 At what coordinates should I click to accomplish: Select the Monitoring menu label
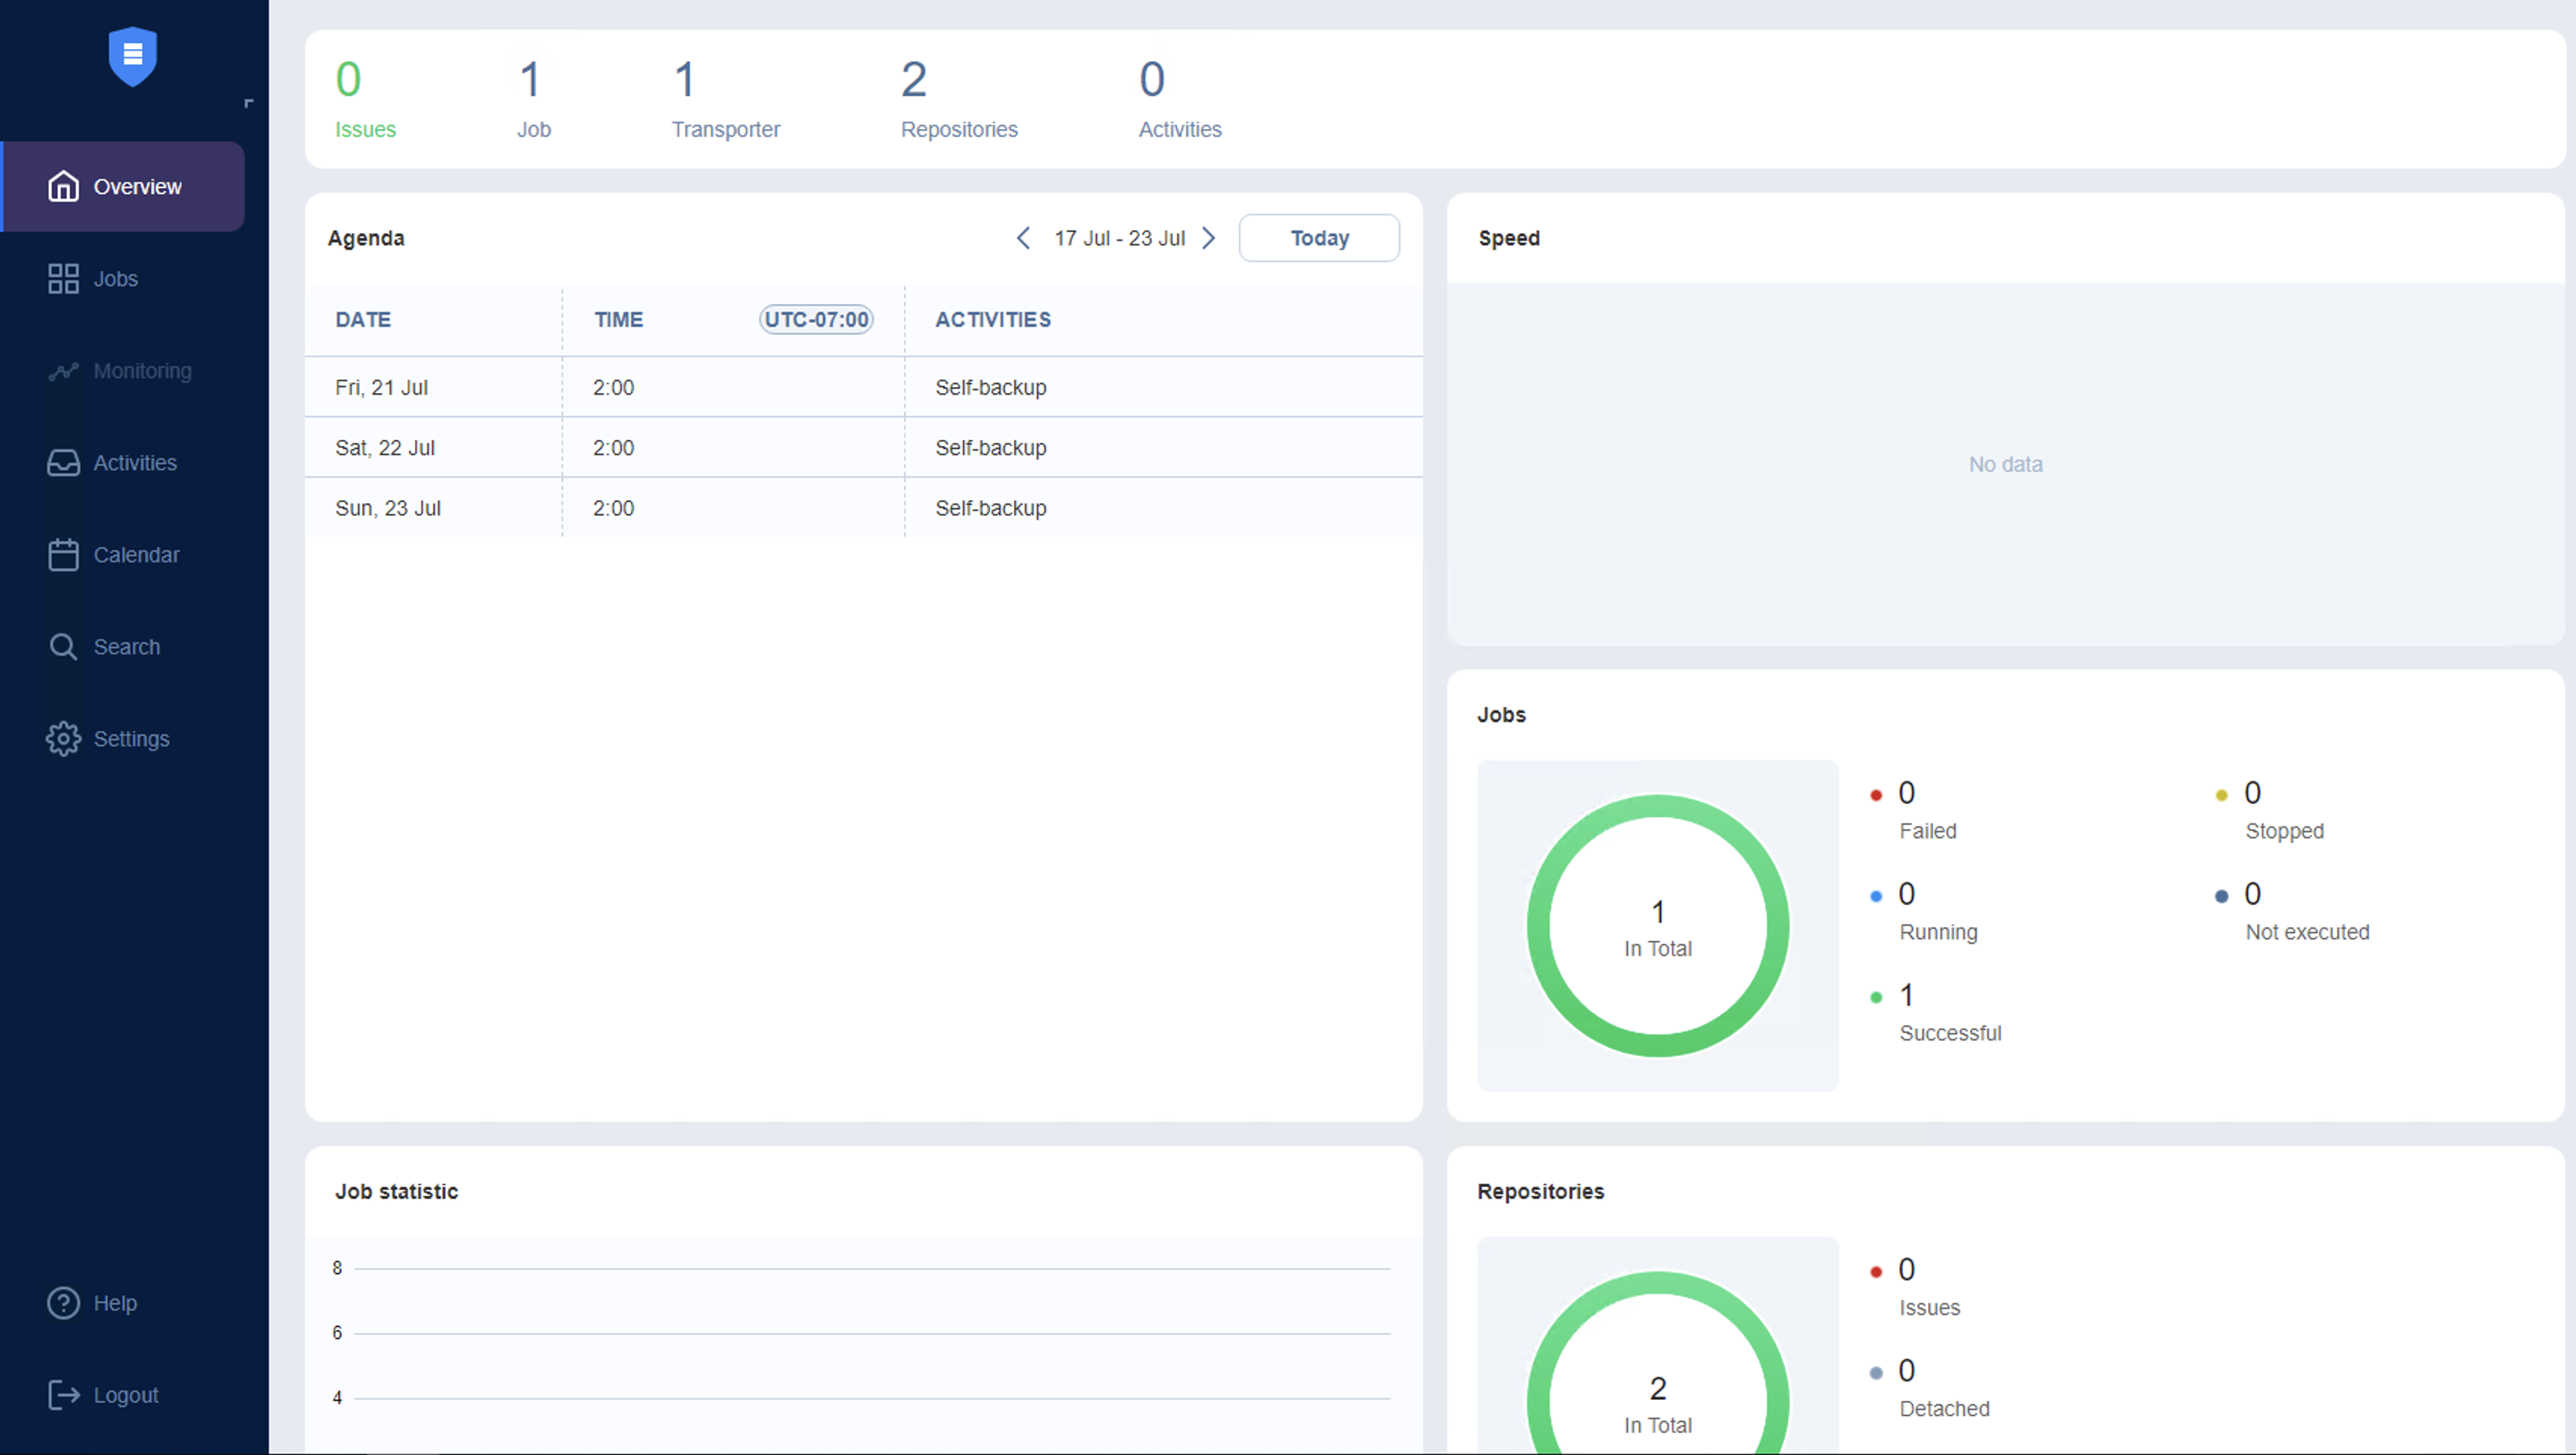click(142, 371)
